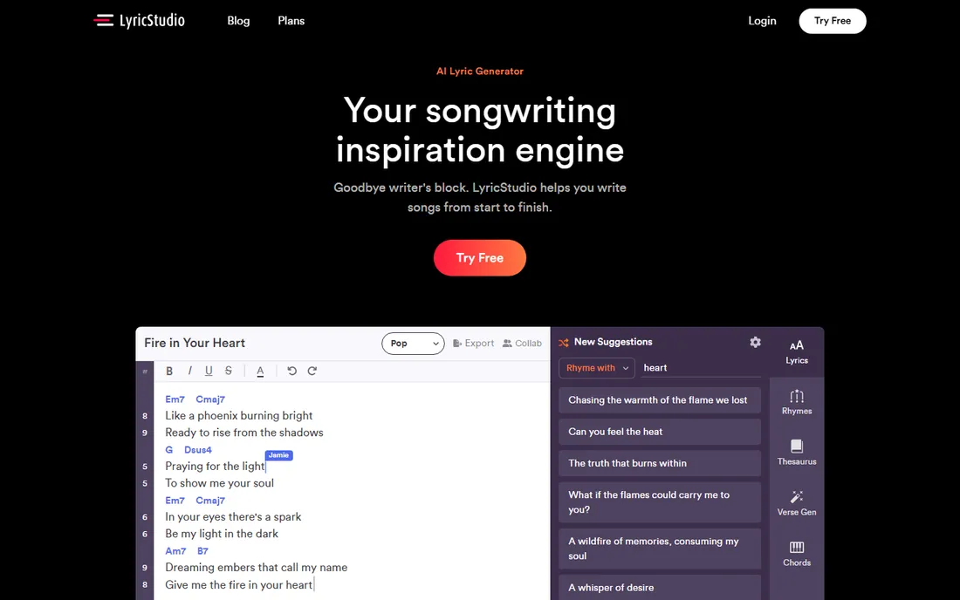
Task: Toggle bold formatting
Action: (x=169, y=371)
